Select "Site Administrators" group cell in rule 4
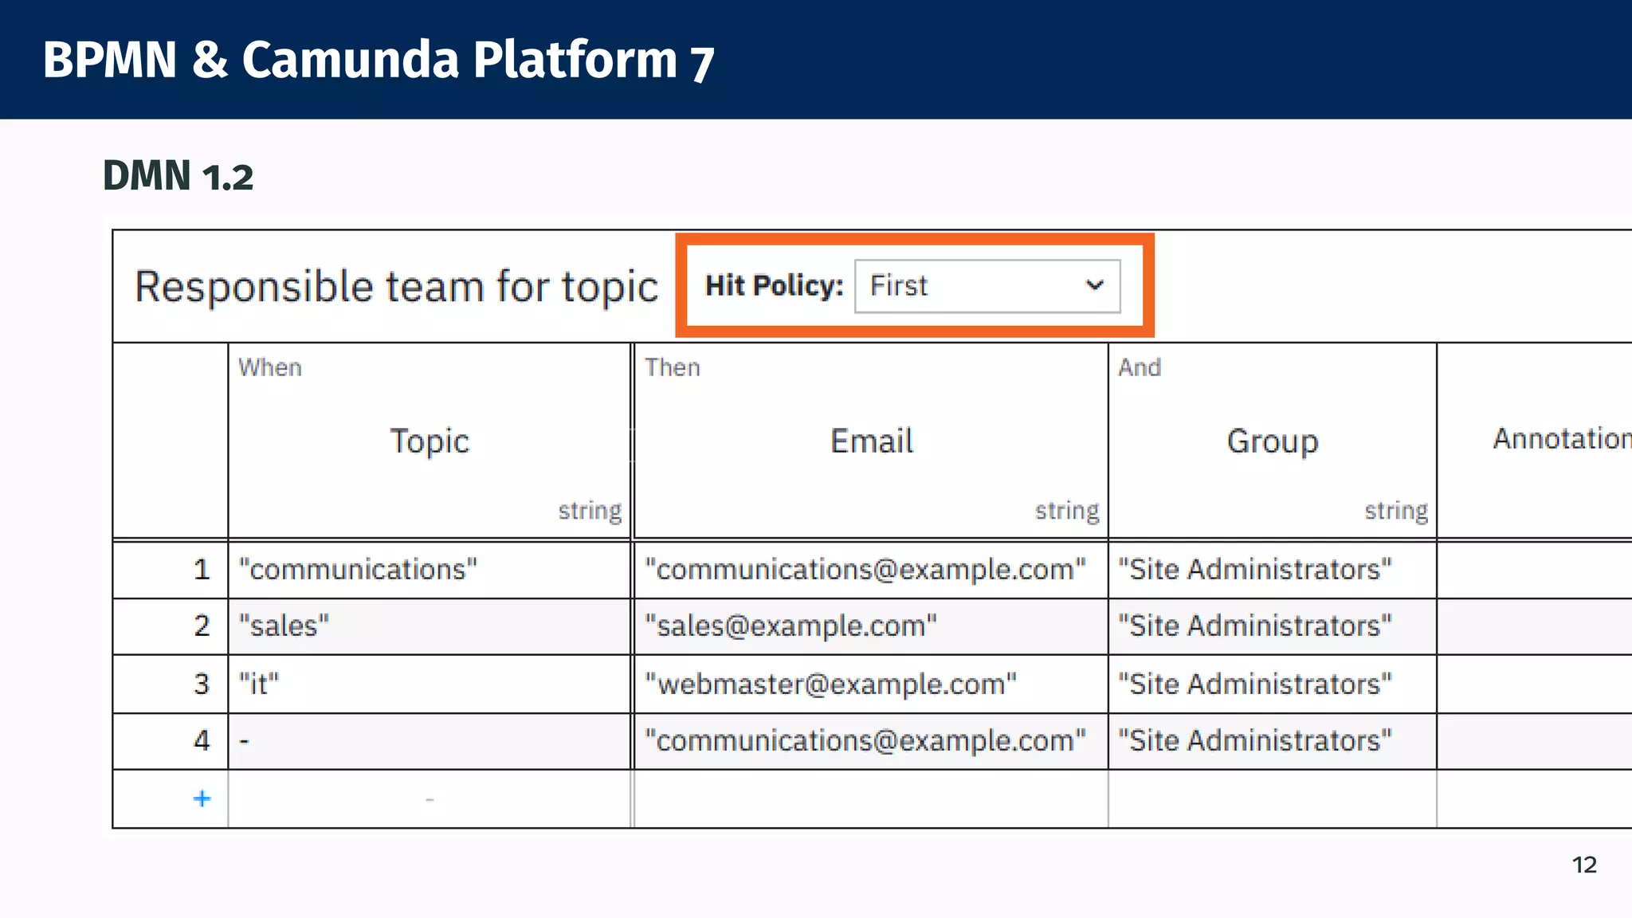Screen dimensions: 1632x918 (x=1273, y=741)
